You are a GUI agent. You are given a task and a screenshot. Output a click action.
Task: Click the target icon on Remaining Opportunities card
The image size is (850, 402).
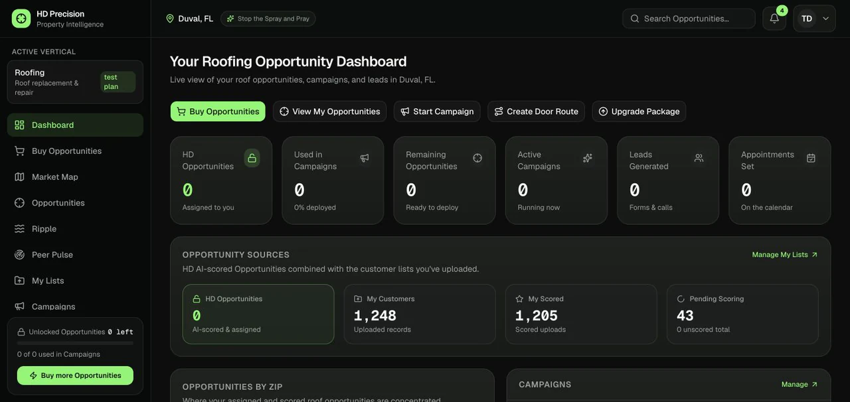point(477,158)
